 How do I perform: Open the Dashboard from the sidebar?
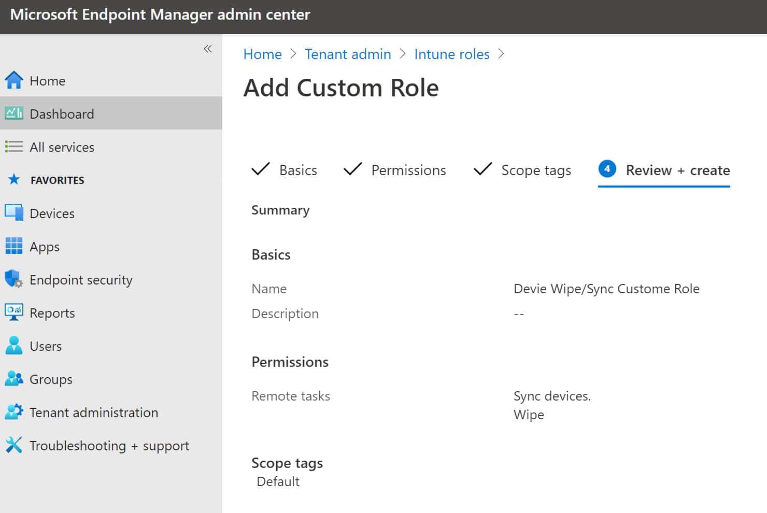point(62,113)
